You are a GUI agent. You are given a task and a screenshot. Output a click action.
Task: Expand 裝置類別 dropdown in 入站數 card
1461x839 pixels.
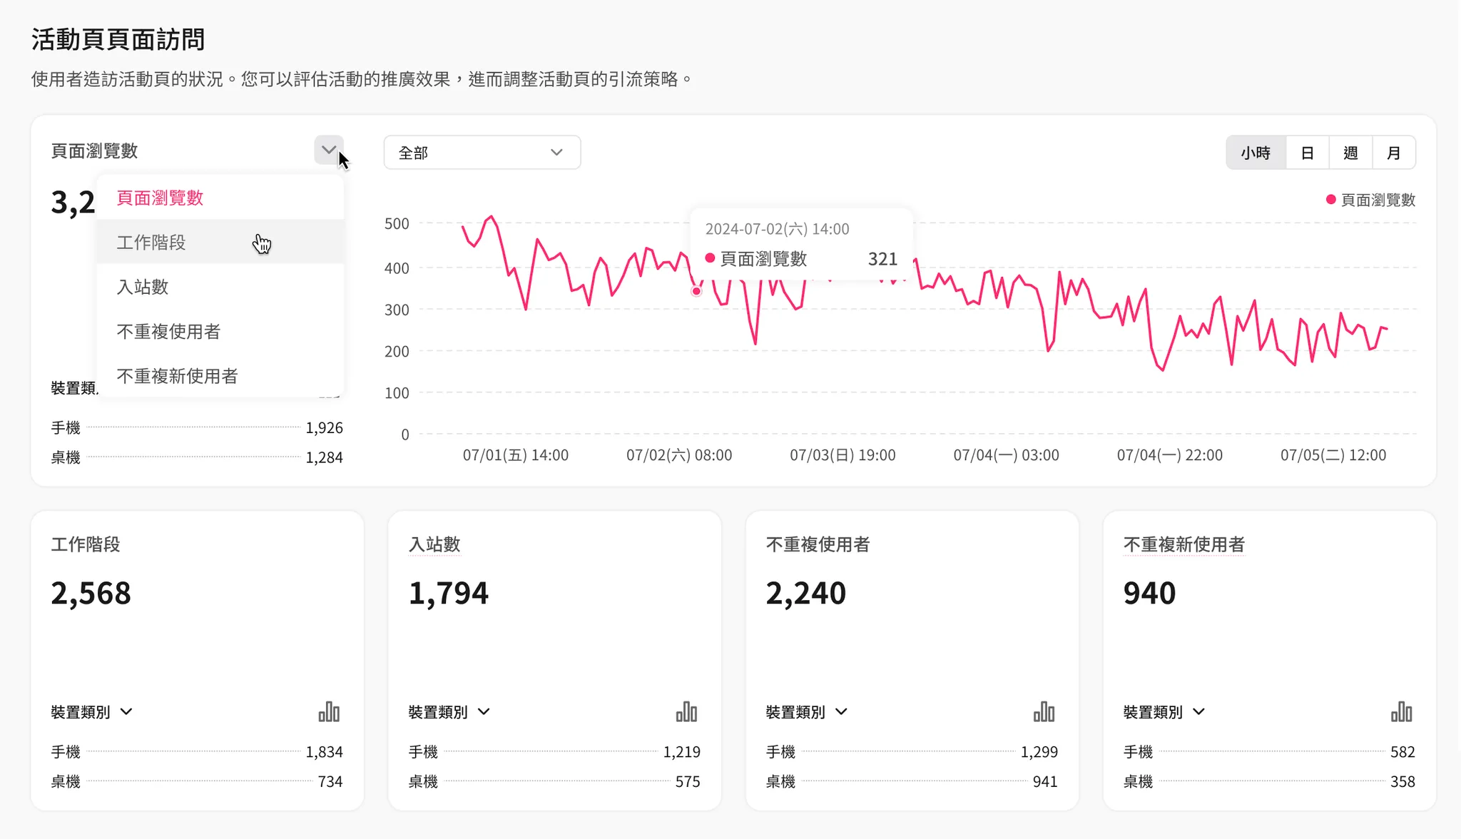pyautogui.click(x=449, y=712)
